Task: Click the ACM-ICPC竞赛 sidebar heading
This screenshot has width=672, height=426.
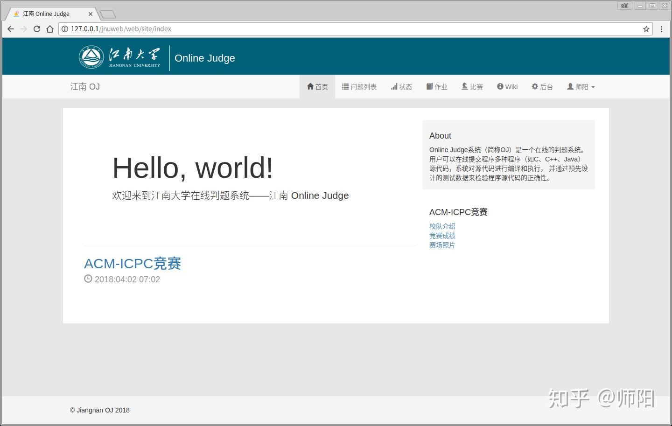Action: pos(458,212)
